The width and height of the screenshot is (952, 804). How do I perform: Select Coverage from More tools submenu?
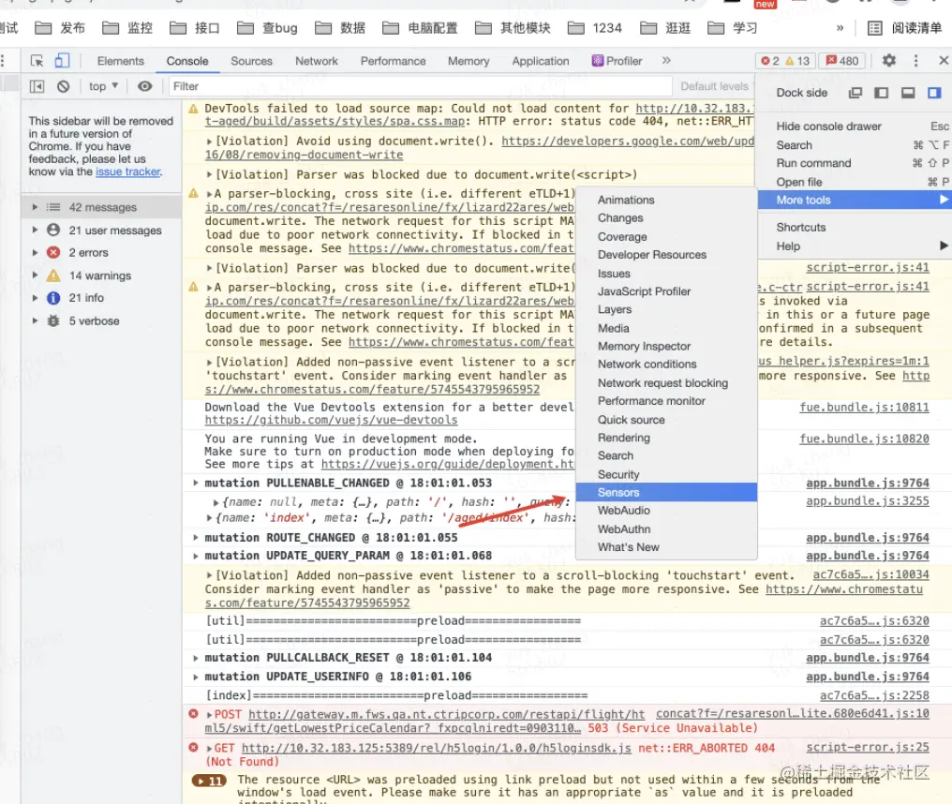pos(666,237)
